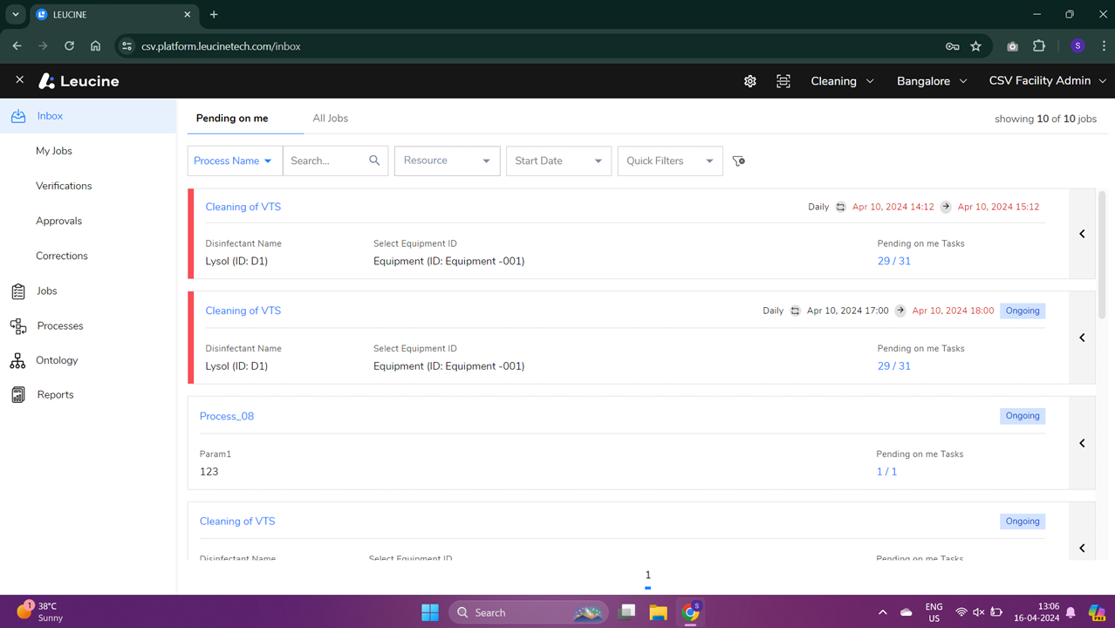Open the Windows Start menu
Viewport: 1115px width, 628px height.
(x=430, y=612)
